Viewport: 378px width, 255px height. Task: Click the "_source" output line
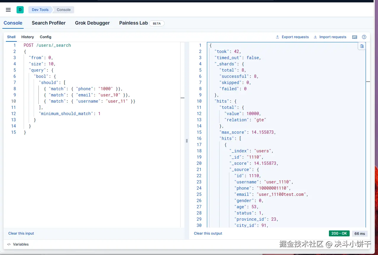[244, 170]
